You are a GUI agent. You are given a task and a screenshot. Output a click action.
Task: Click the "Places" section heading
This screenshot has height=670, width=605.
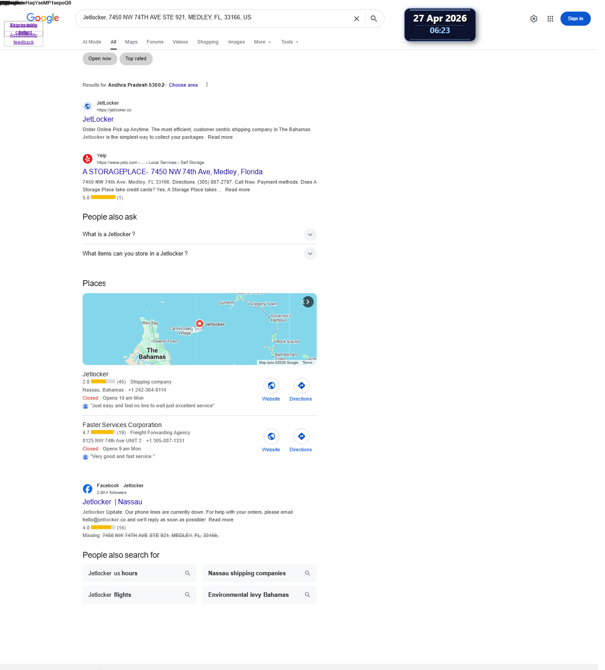(94, 284)
